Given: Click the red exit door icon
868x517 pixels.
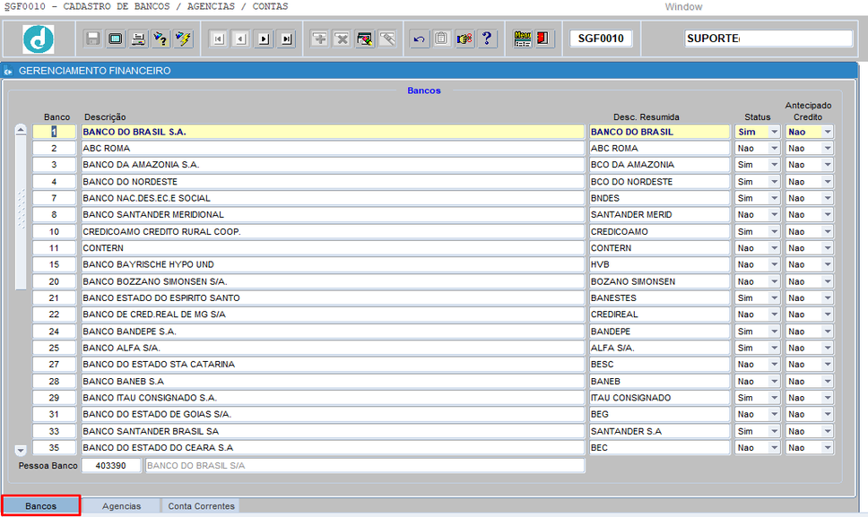Looking at the screenshot, I should coord(544,39).
